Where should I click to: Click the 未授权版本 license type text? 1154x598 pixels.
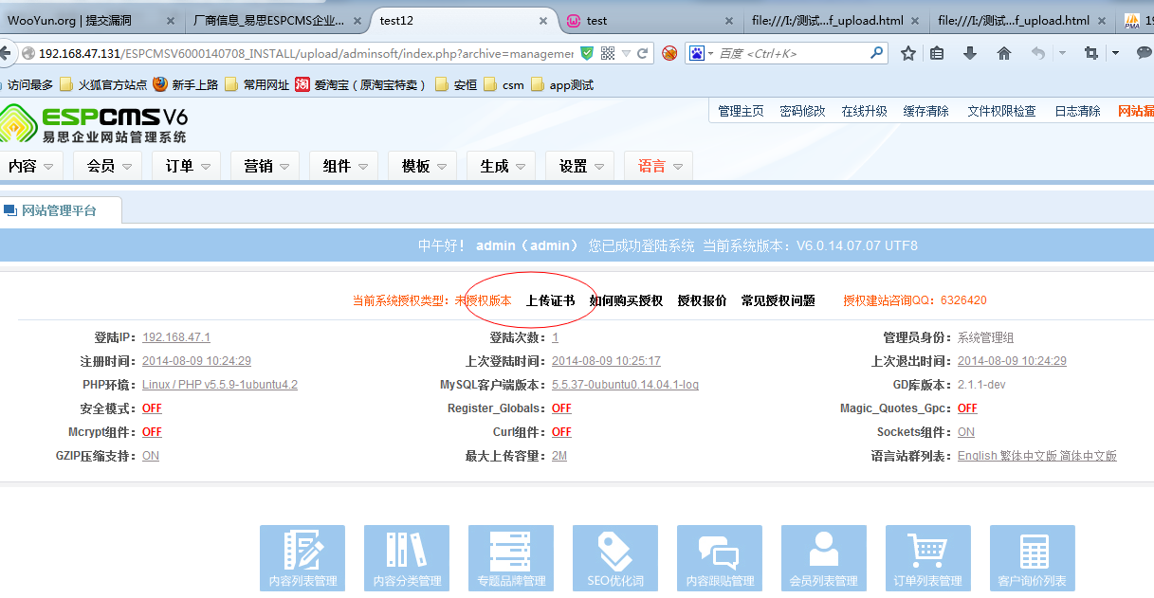[x=483, y=300]
